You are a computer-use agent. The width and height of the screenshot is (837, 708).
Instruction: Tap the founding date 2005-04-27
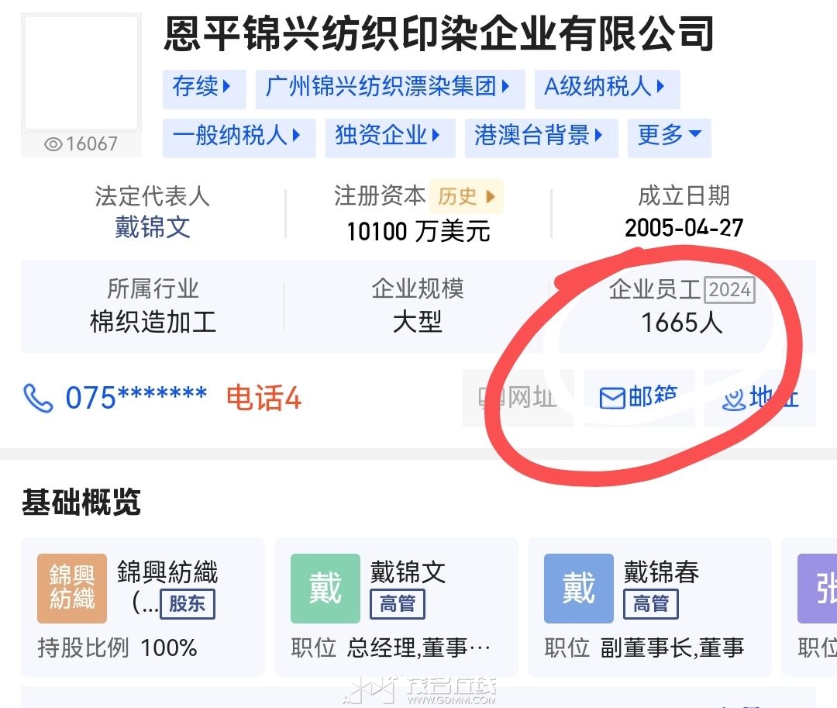(x=684, y=228)
